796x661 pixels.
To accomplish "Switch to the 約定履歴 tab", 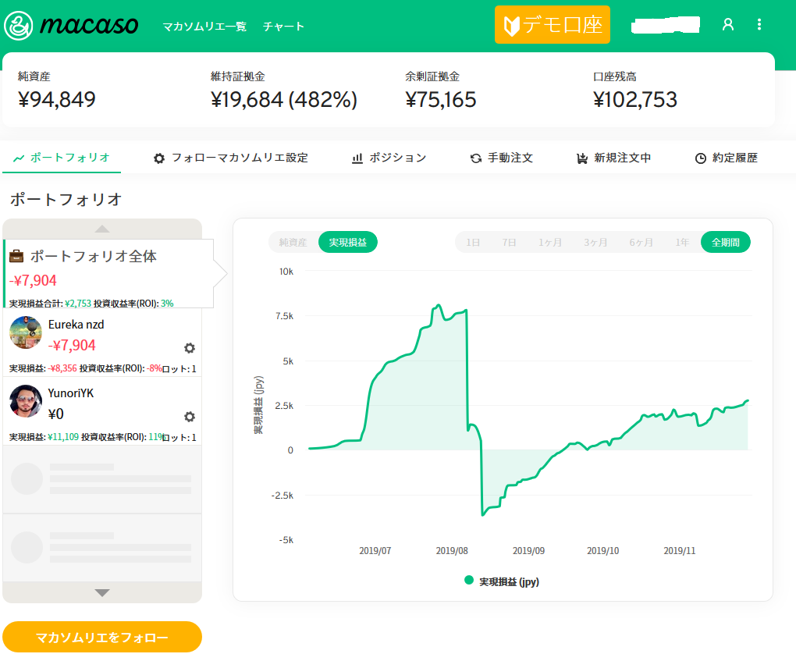I will pos(726,158).
